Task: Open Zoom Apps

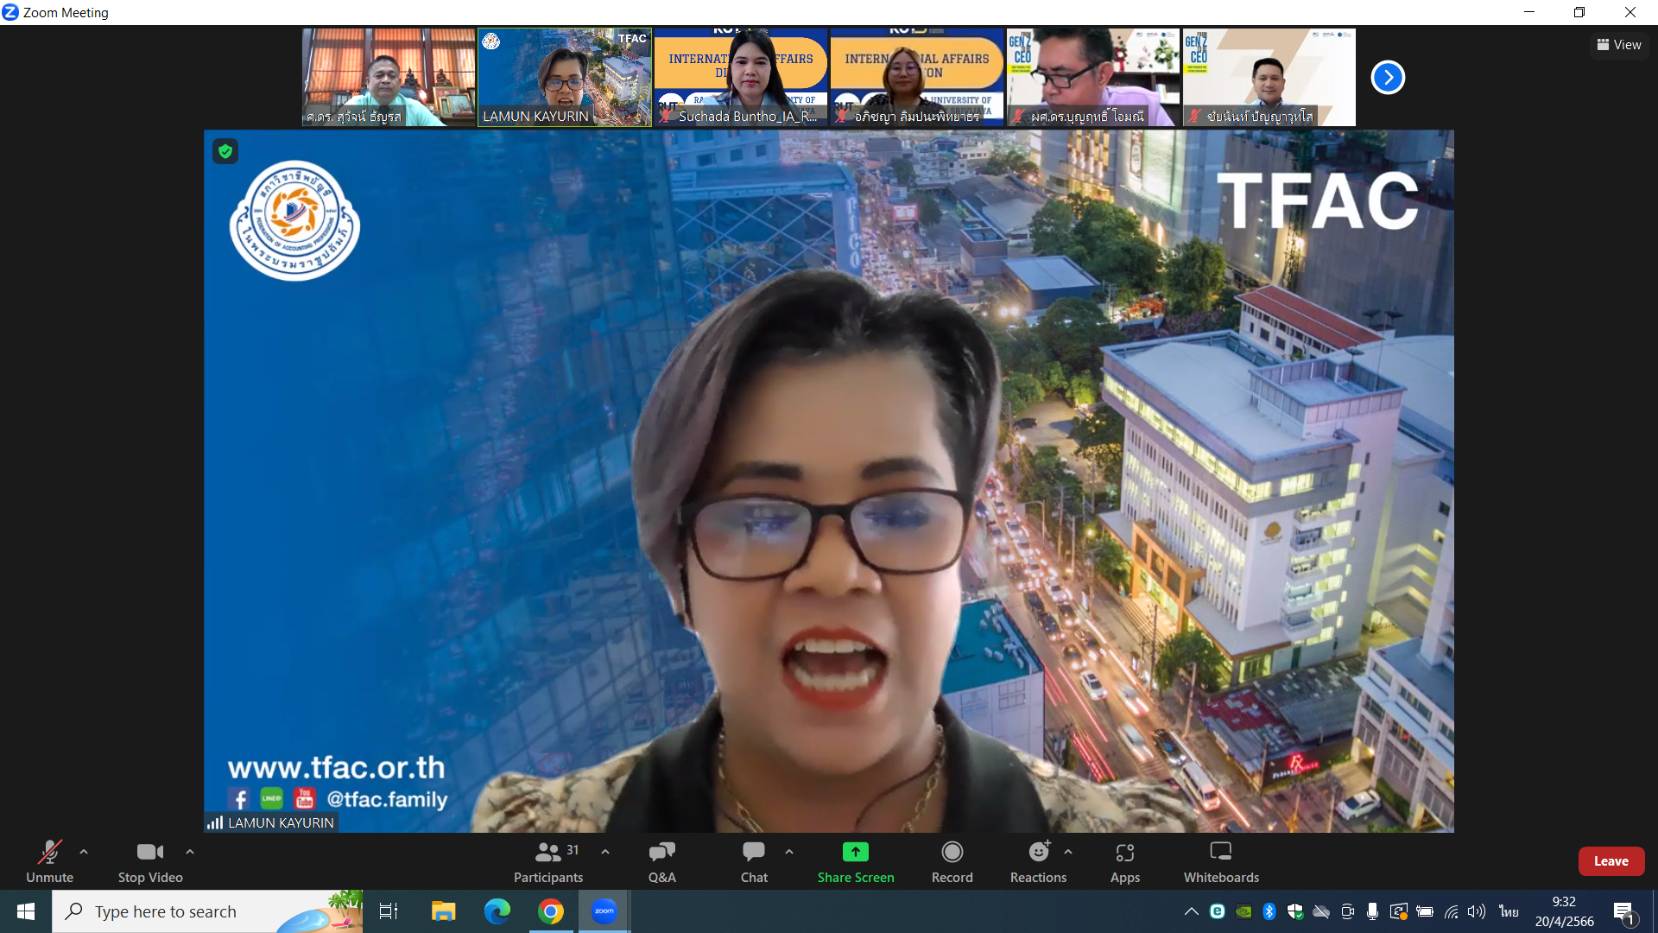Action: click(x=1125, y=861)
